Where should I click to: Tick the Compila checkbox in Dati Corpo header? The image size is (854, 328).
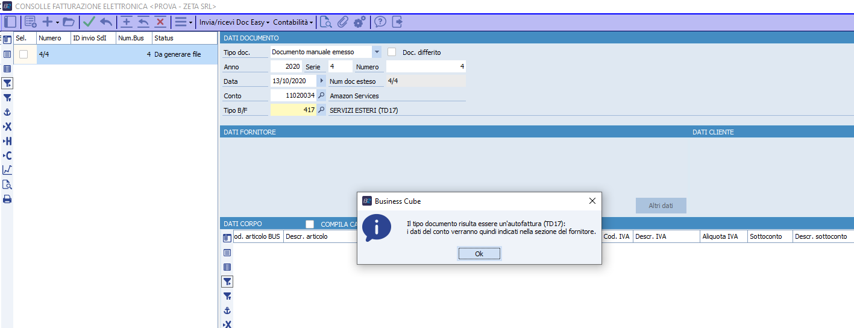[310, 224]
